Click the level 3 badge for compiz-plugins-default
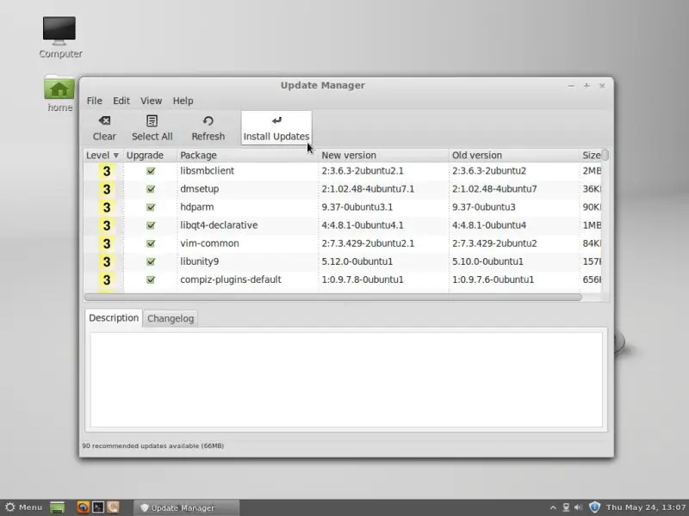The height and width of the screenshot is (516, 689). (106, 280)
